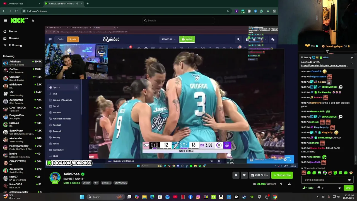Open Windows Start menu
This screenshot has height=201, width=357.
(82, 197)
